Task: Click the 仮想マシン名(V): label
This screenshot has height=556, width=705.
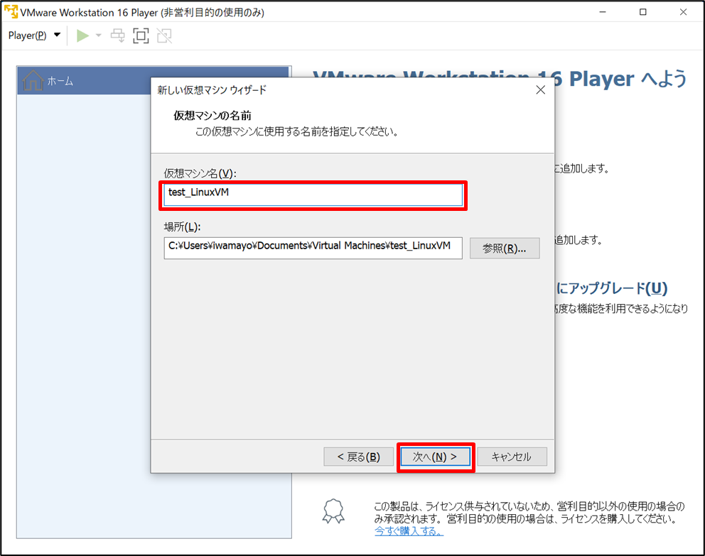Action: coord(200,173)
